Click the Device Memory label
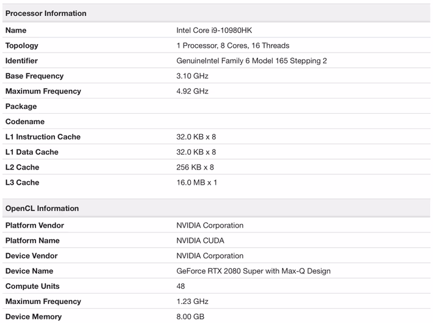The height and width of the screenshot is (323, 433). [34, 317]
